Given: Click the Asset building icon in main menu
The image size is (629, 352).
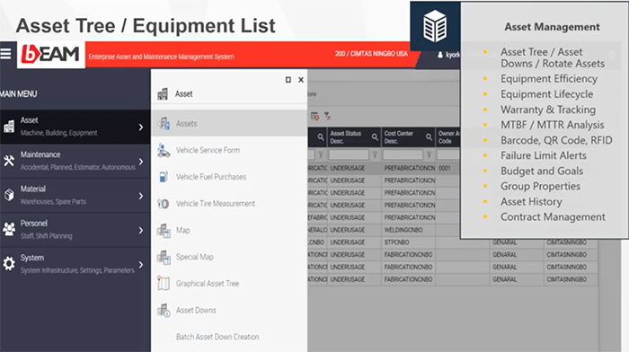Looking at the screenshot, I should pos(9,127).
